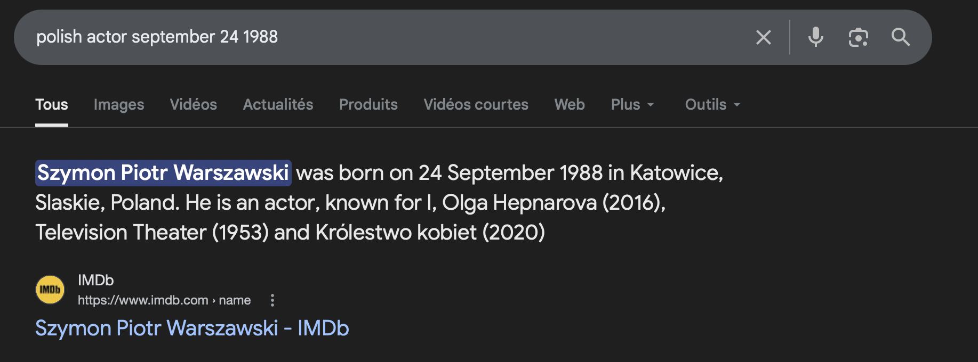Submit search with the magnifying glass icon

901,37
